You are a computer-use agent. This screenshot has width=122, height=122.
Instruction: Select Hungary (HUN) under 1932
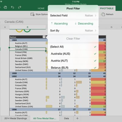pyautogui.click(x=22, y=95)
